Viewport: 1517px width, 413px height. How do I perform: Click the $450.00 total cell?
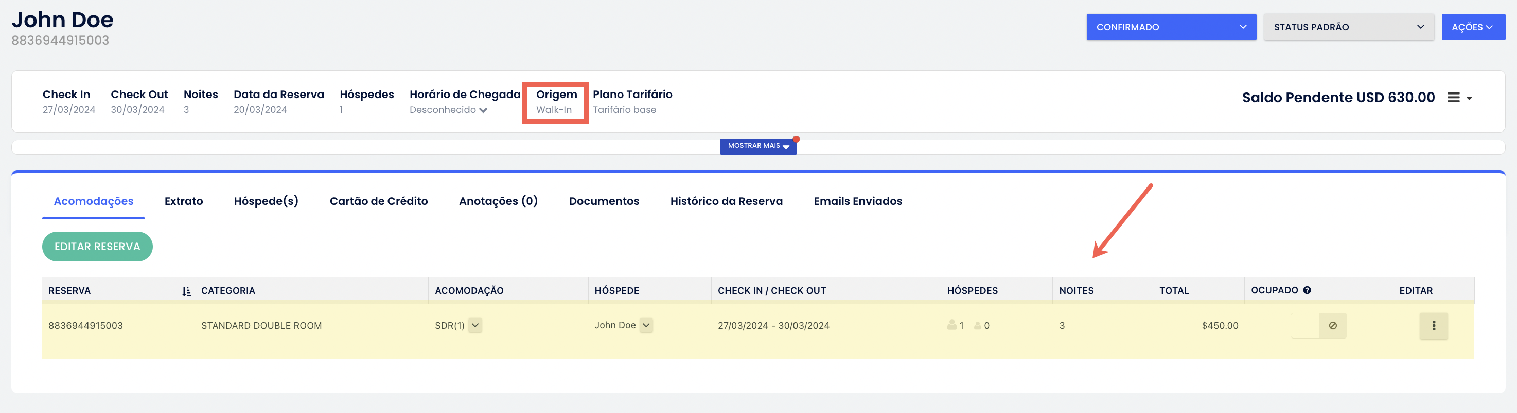coord(1220,326)
